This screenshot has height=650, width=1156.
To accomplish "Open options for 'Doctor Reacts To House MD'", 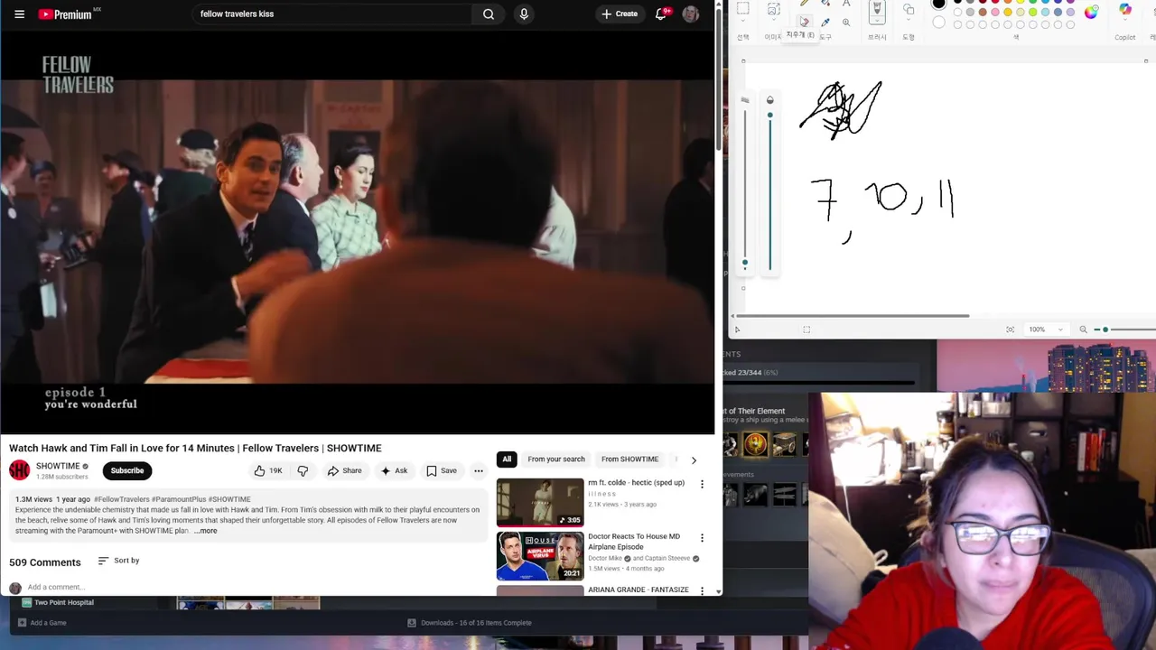I will (702, 538).
